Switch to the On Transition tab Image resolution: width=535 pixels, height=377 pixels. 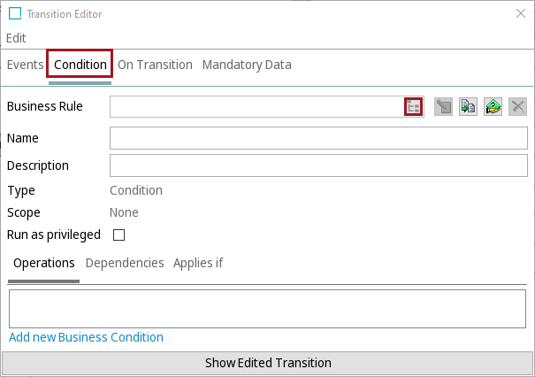[x=155, y=65]
